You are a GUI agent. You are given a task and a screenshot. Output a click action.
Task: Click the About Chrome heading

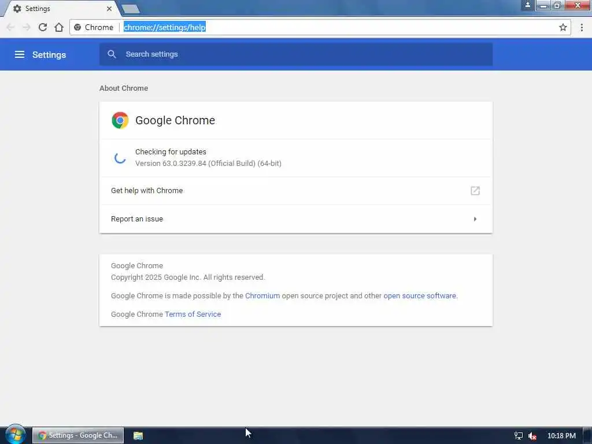click(124, 88)
